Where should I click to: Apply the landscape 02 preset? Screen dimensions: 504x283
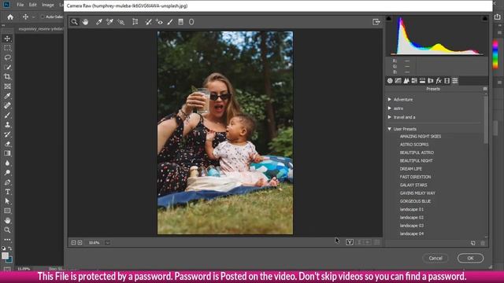tap(411, 218)
